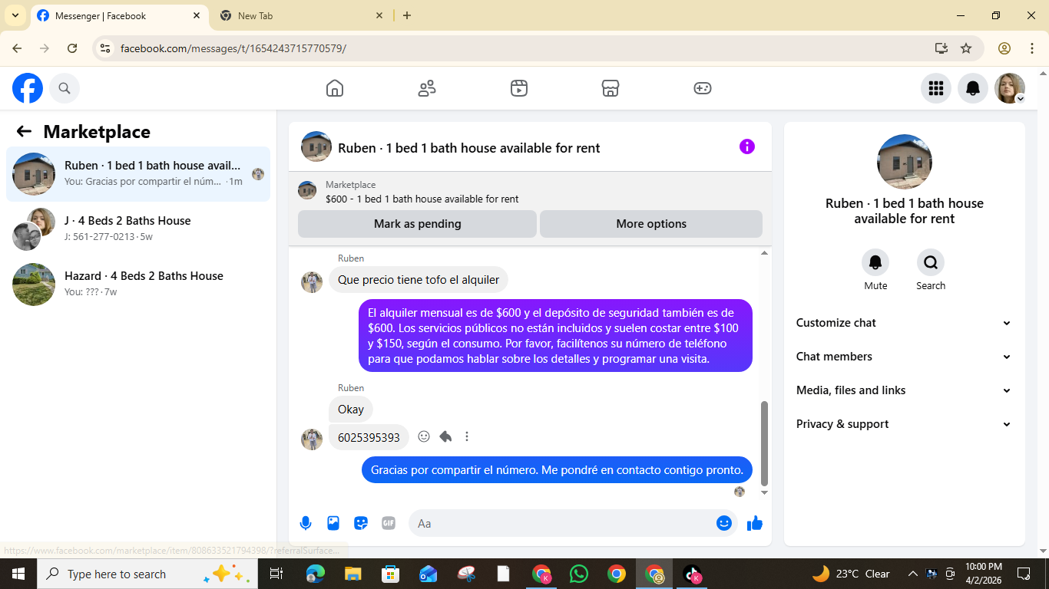Attach a photo with the image icon
Screen dimensions: 1049x589
[333, 523]
